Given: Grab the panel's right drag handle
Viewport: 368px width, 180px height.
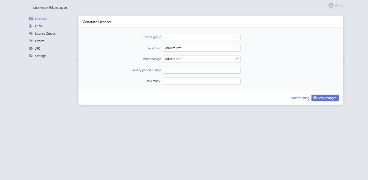Looking at the screenshot, I should click(x=344, y=60).
